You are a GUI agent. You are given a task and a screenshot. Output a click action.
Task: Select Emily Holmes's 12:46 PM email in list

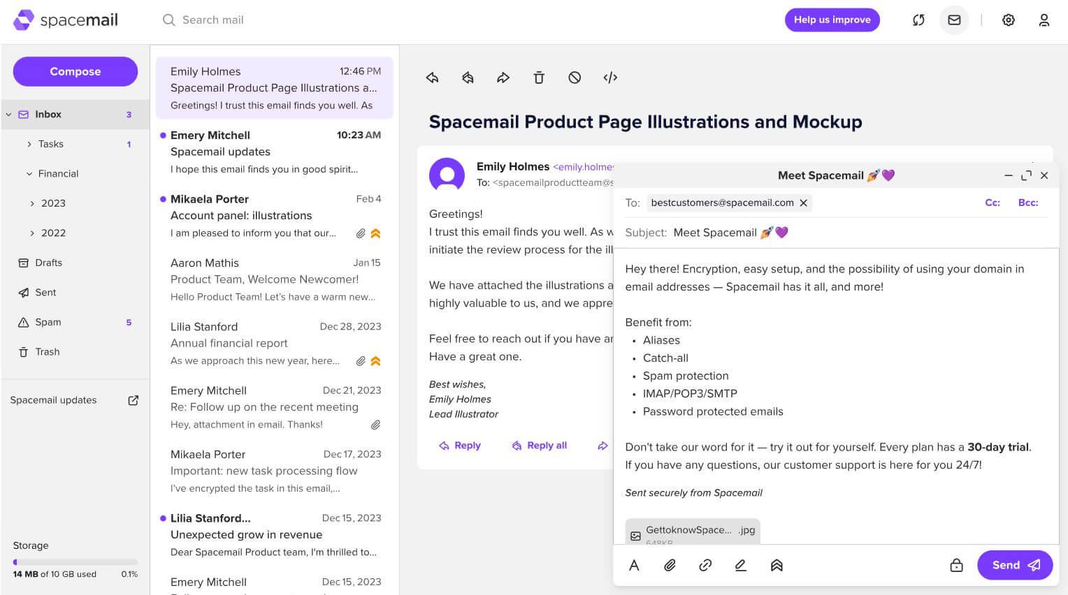point(275,88)
